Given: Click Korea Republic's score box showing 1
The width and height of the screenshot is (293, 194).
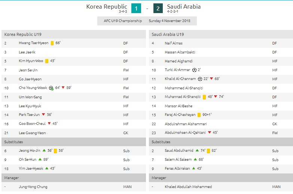Looking at the screenshot, I should coord(136,8).
